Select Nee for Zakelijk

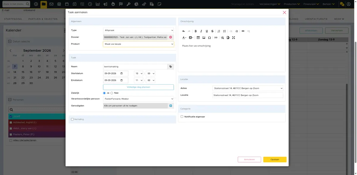pos(112,93)
